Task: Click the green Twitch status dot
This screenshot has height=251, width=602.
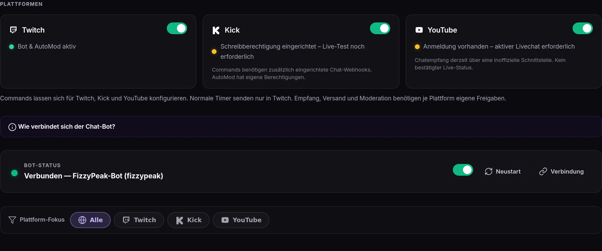Action: [x=11, y=47]
